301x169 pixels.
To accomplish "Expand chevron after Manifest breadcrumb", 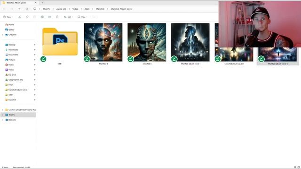I will (x=108, y=9).
